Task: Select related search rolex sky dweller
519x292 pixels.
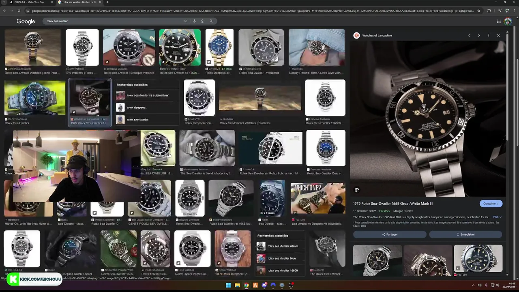Action: (147, 120)
